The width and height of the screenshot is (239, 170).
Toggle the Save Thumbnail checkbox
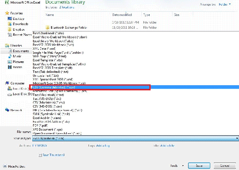(x=40, y=155)
